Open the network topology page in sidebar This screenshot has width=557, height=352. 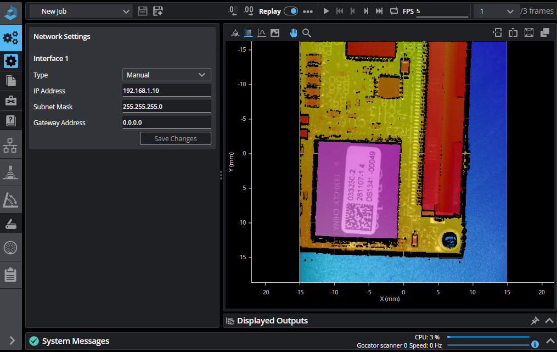(10, 146)
